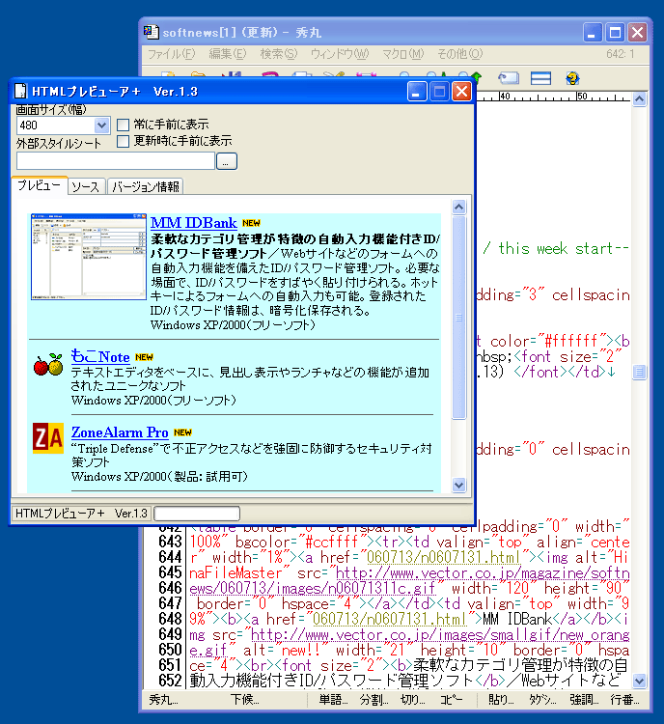Open the バージョン情報 tab

(x=146, y=186)
